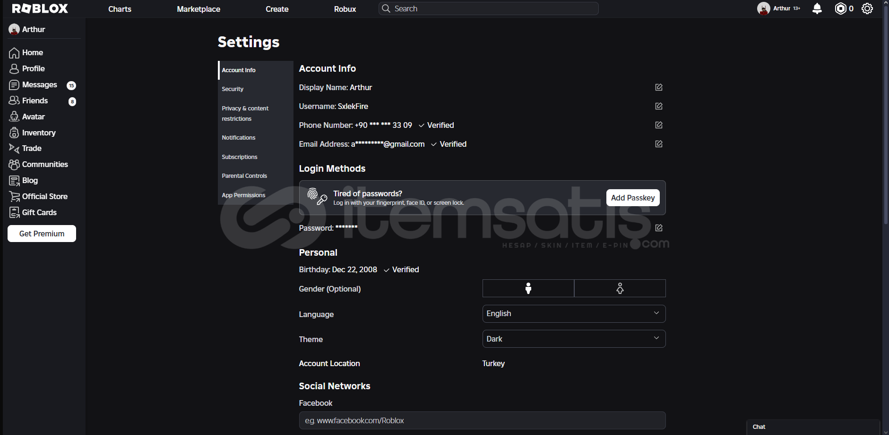The width and height of the screenshot is (889, 435).
Task: Open Privacy & content restrictions tab
Action: 256,113
